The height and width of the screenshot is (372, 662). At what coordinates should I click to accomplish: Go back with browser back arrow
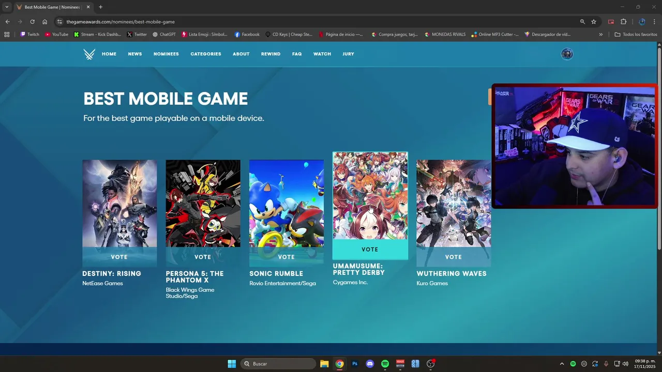[x=7, y=22]
